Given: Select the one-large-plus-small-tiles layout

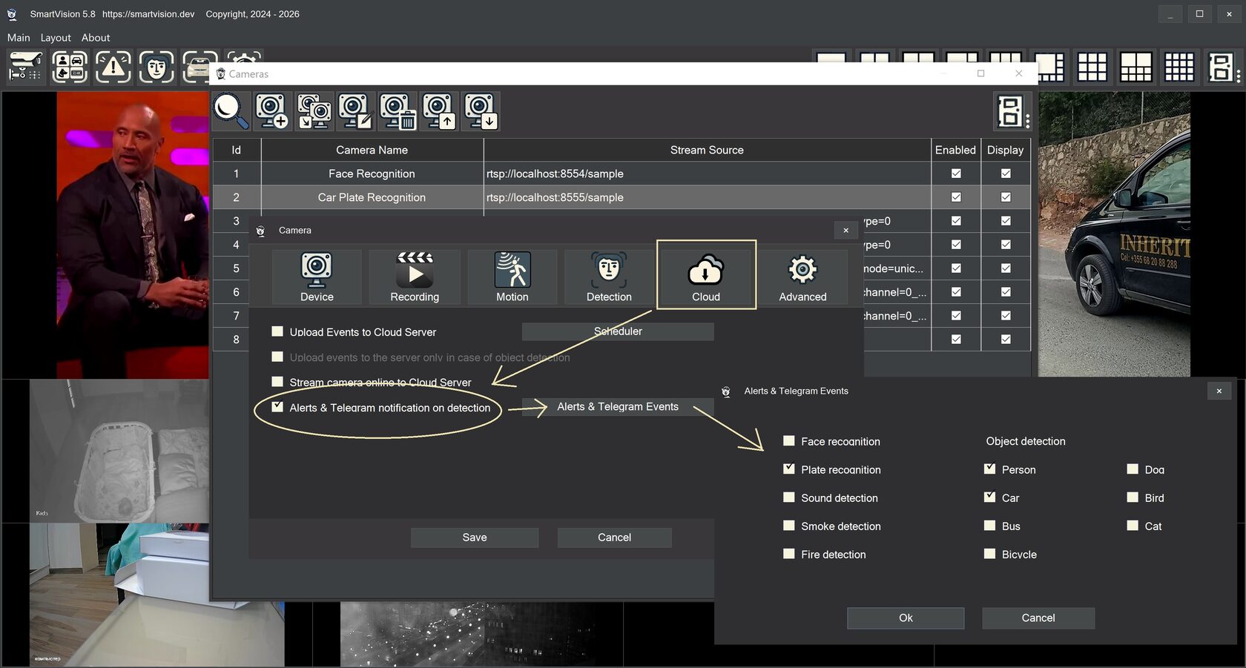Looking at the screenshot, I should [1051, 67].
